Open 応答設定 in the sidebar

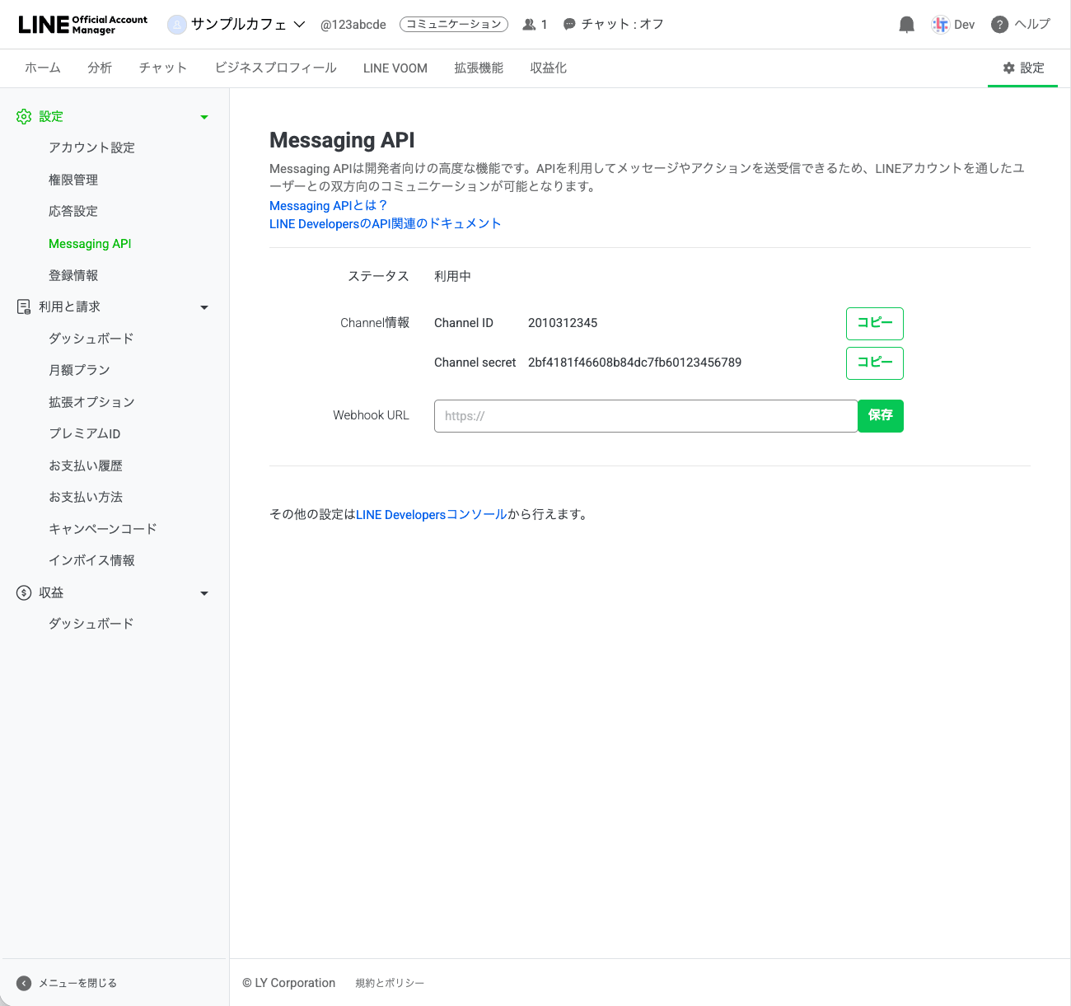pyautogui.click(x=73, y=212)
